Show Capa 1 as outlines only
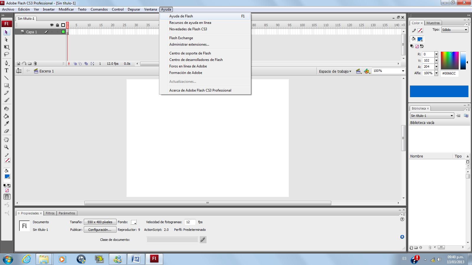 pos(63,32)
